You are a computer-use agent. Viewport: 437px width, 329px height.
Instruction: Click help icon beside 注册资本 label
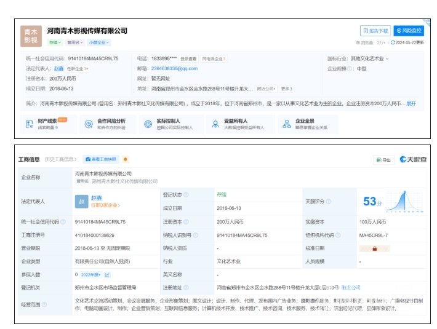point(186,222)
